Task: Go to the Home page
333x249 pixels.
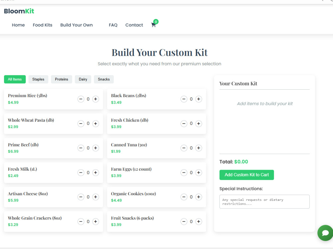Action: click(x=18, y=25)
